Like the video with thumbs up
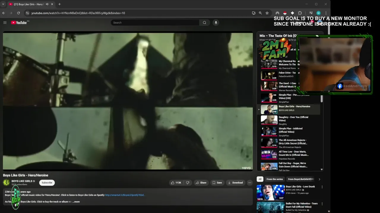Image resolution: width=380 pixels, height=213 pixels. (176, 183)
